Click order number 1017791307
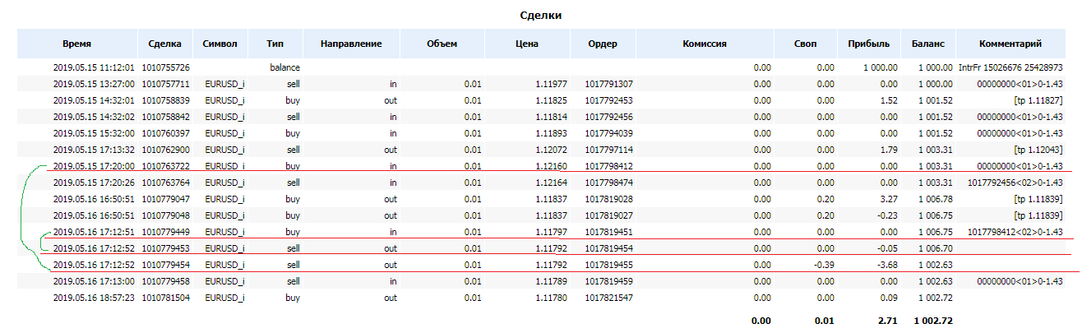 pos(609,83)
